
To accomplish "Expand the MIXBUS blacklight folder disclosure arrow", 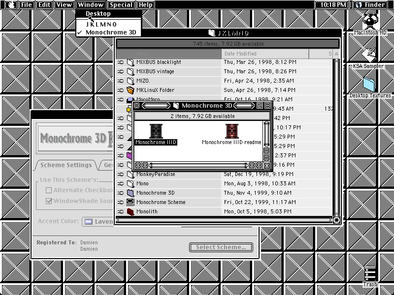I will coord(121,62).
